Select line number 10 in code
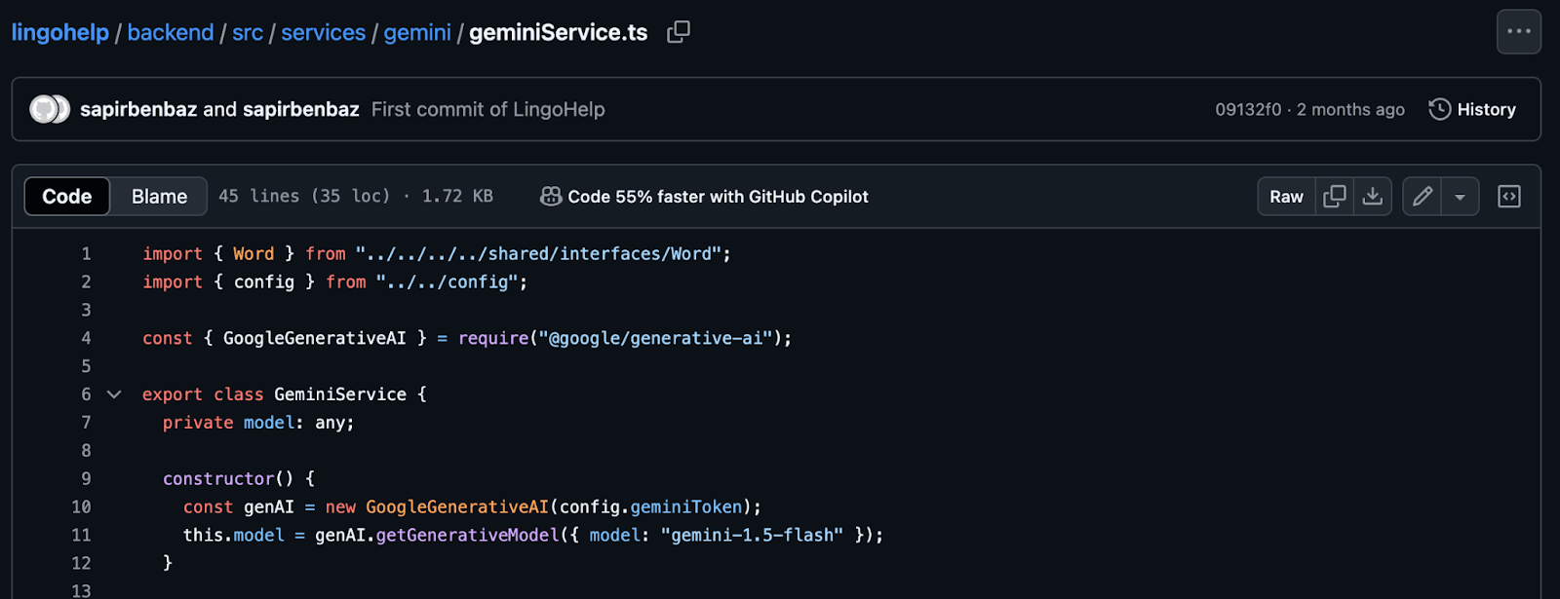The image size is (1560, 599). (81, 507)
